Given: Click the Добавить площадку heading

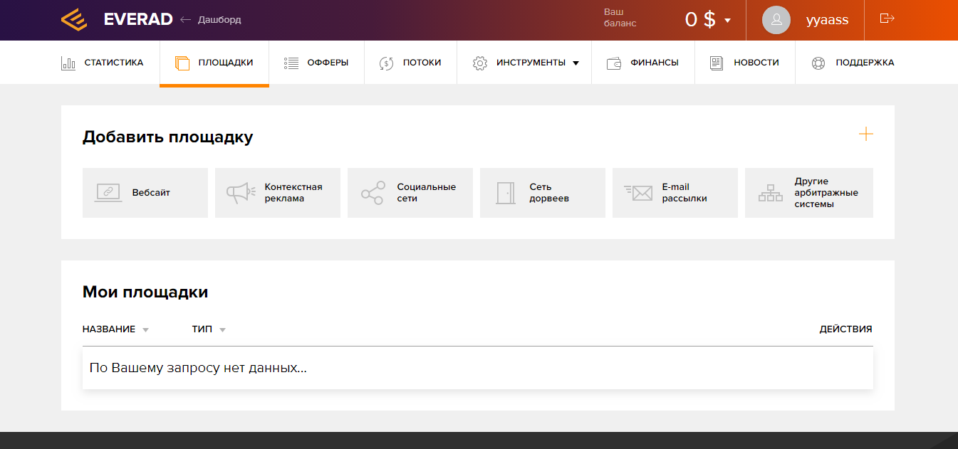Looking at the screenshot, I should tap(168, 137).
